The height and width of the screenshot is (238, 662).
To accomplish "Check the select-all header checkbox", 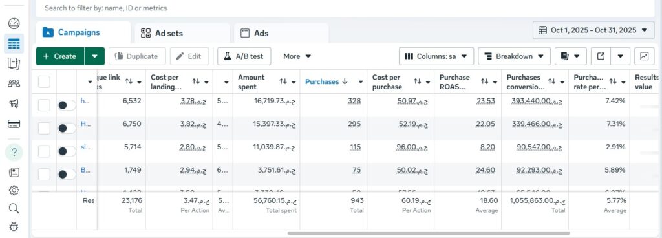I will [x=45, y=81].
